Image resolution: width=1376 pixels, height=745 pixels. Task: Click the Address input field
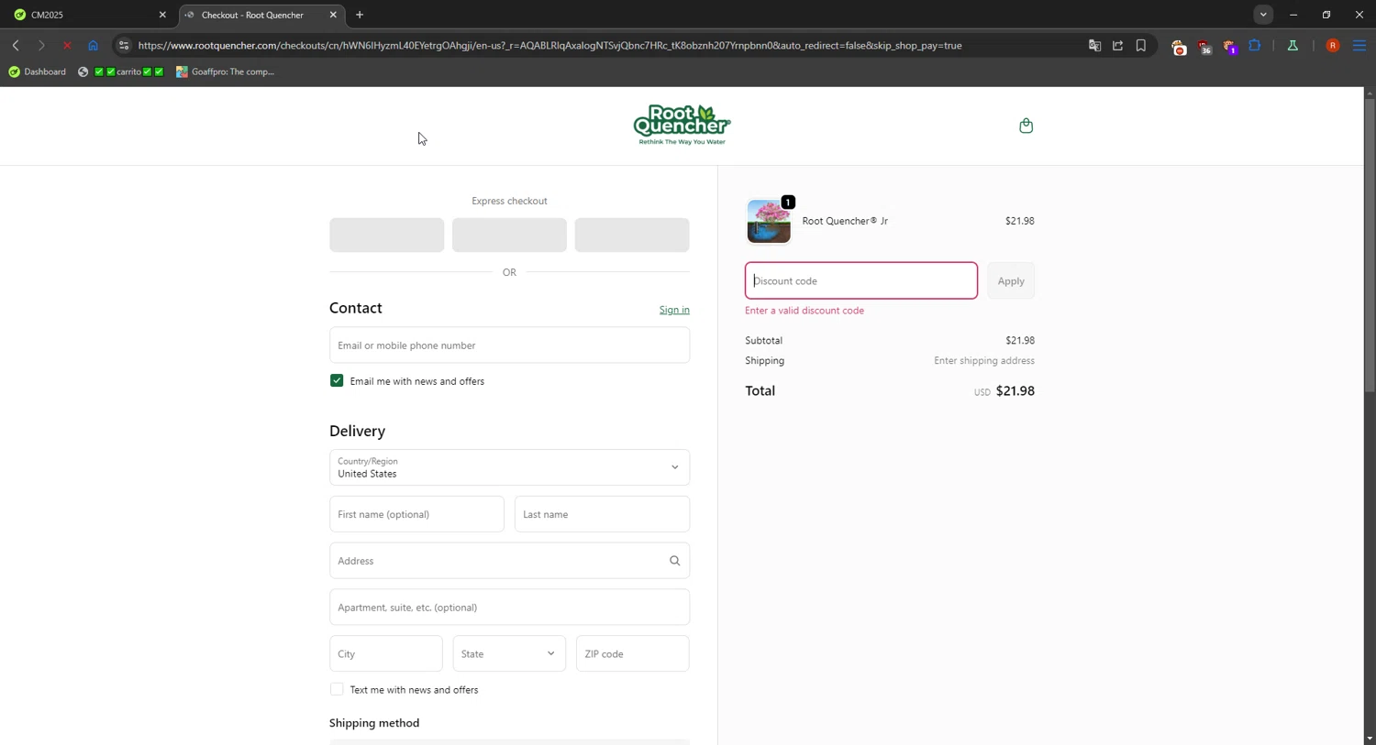tap(509, 561)
